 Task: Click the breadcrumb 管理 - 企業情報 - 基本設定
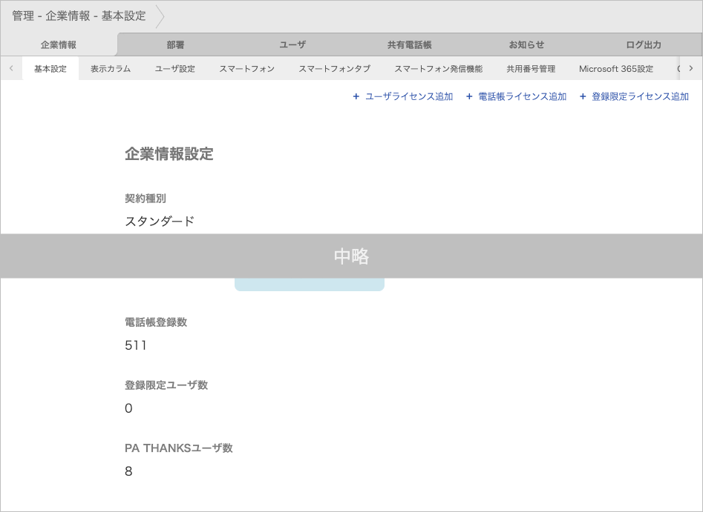pyautogui.click(x=79, y=16)
